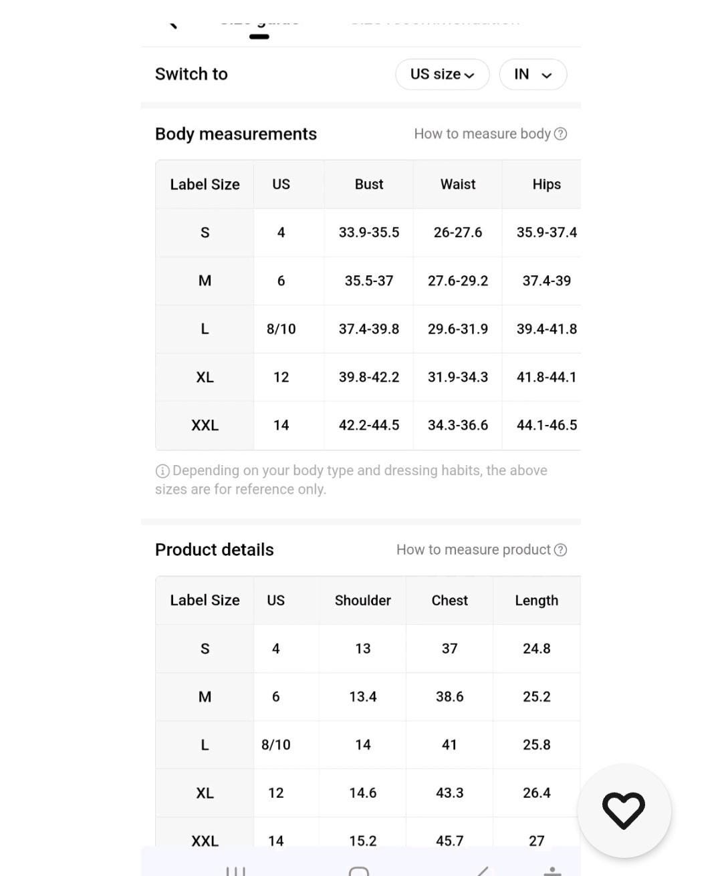The height and width of the screenshot is (876, 722).
Task: Tap the info icon beside the disclaimer
Action: 162,471
